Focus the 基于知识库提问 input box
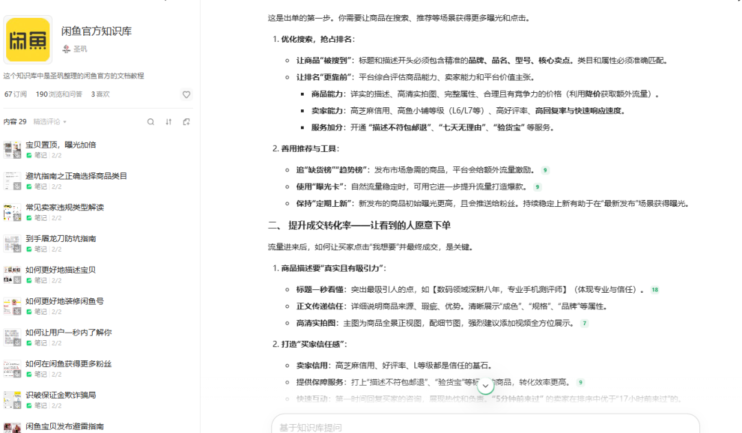This screenshot has height=433, width=742. click(x=486, y=425)
